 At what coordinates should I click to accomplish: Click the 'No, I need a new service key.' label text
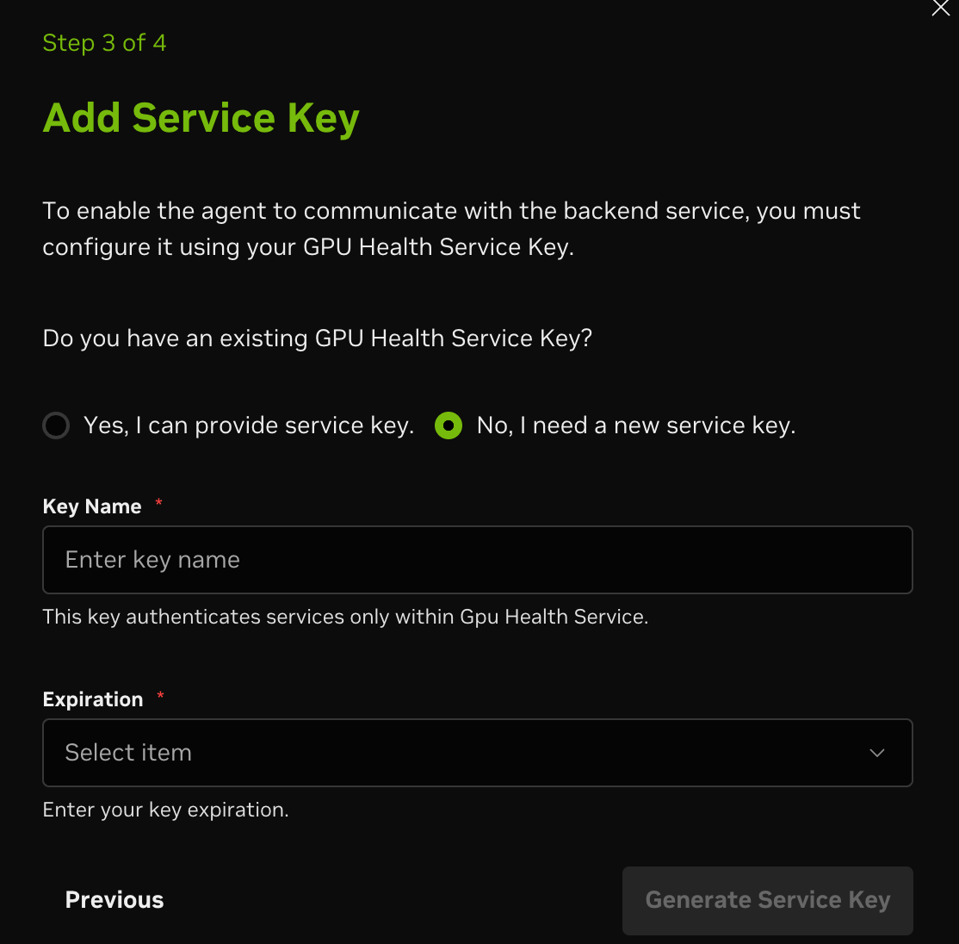[x=636, y=425]
